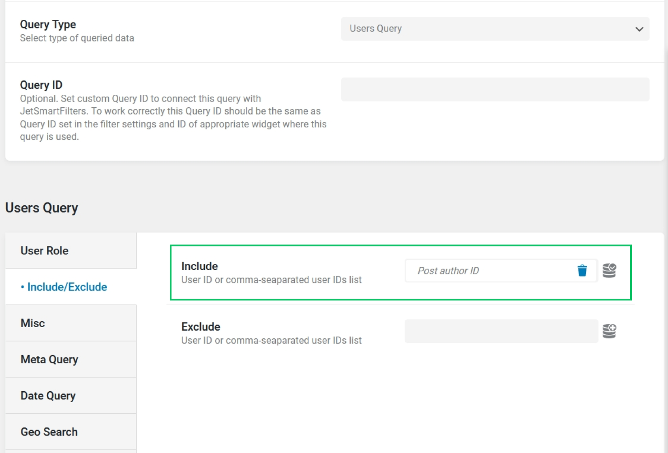Click 'Select type of queried data' description
Image resolution: width=668 pixels, height=453 pixels.
click(77, 38)
